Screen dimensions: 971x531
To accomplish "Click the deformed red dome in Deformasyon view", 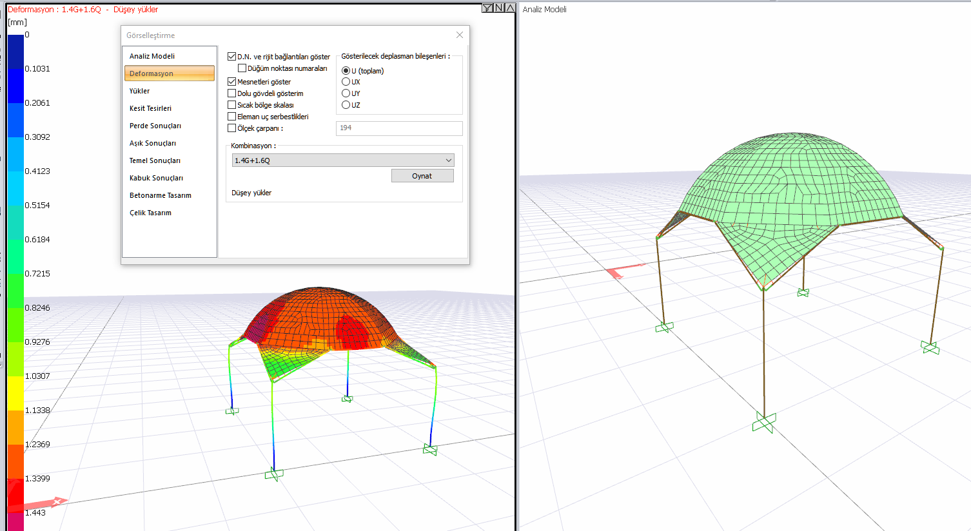I will pyautogui.click(x=319, y=319).
